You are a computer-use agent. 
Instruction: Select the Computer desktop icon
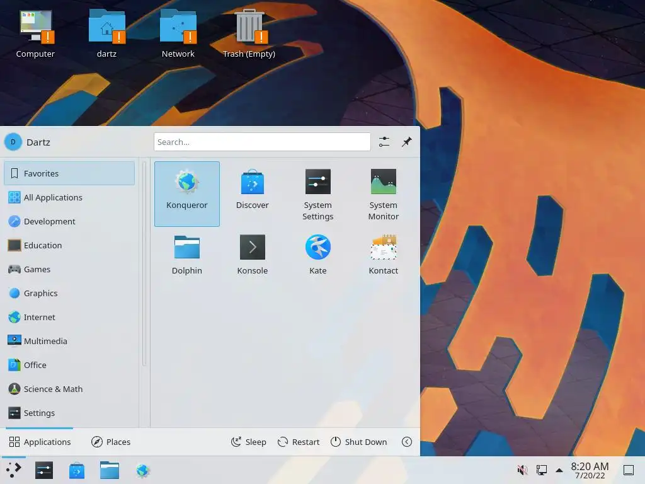click(35, 34)
